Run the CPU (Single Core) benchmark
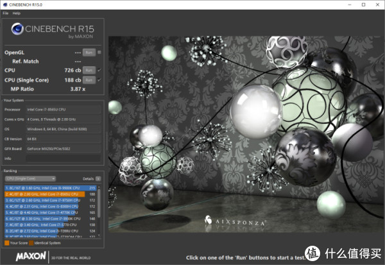Image resolution: width=385 pixels, height=265 pixels. point(89,80)
